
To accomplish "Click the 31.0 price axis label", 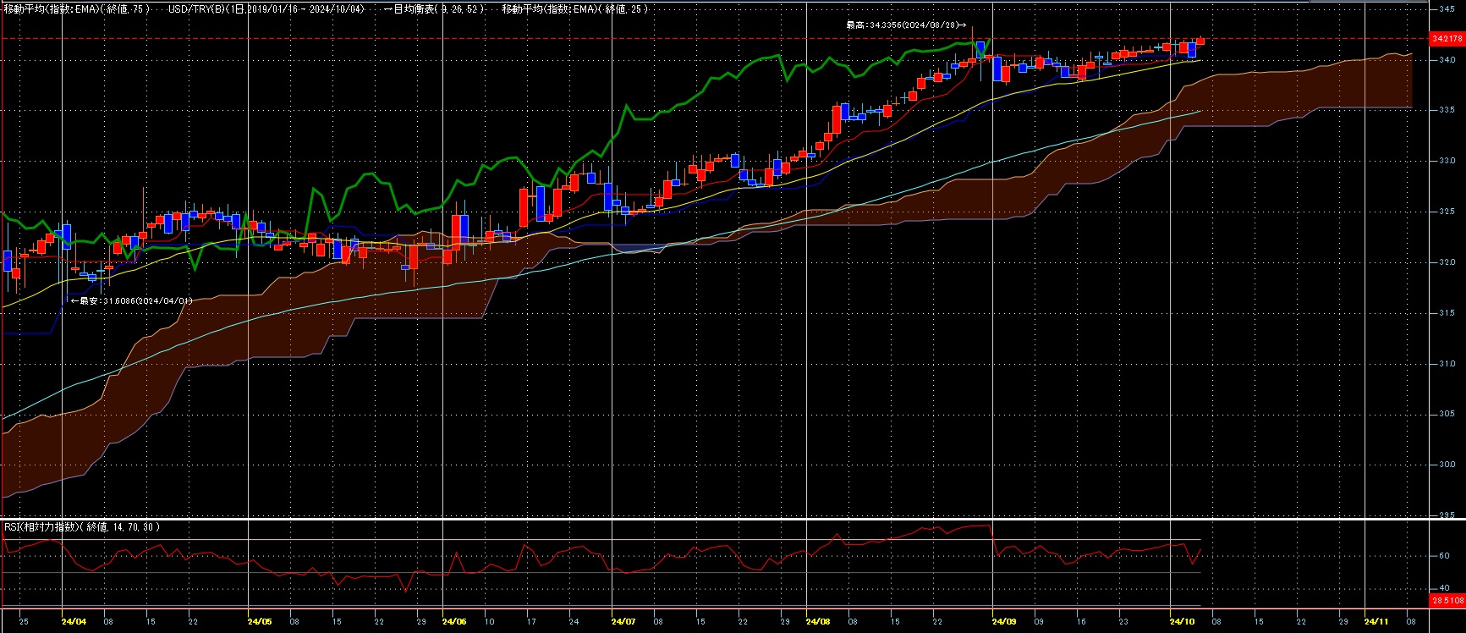I will coord(1446,364).
